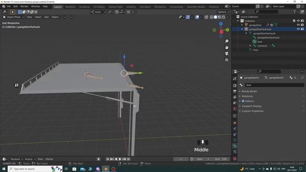Select the door bone in outliner
Image resolution: width=306 pixels, height=172 pixels.
260,42
